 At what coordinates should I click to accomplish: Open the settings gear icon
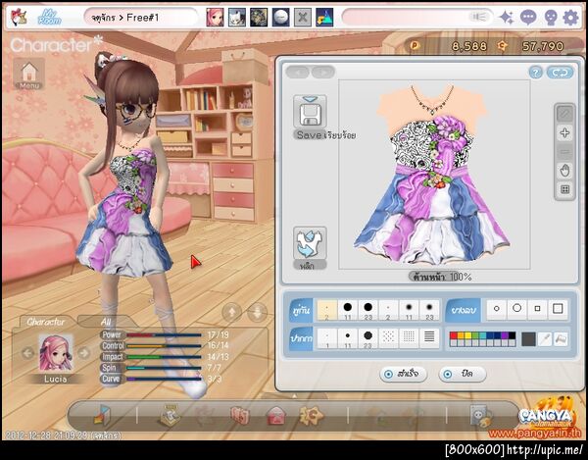coord(570,18)
